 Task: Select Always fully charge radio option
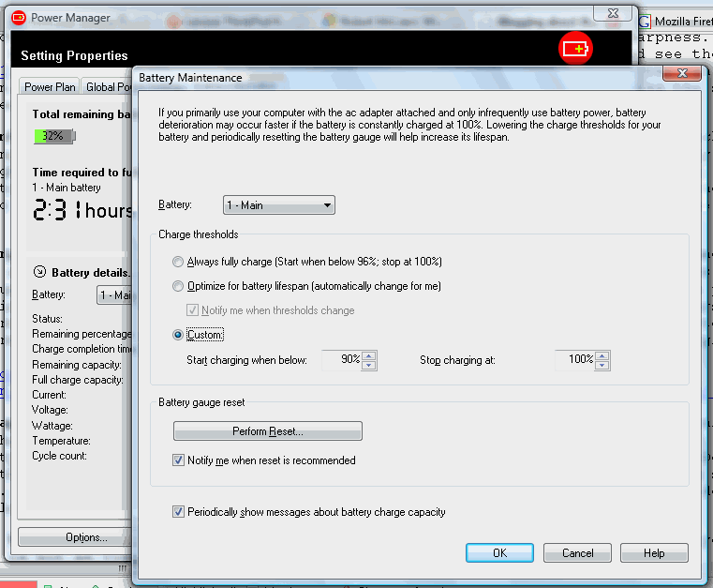(178, 262)
